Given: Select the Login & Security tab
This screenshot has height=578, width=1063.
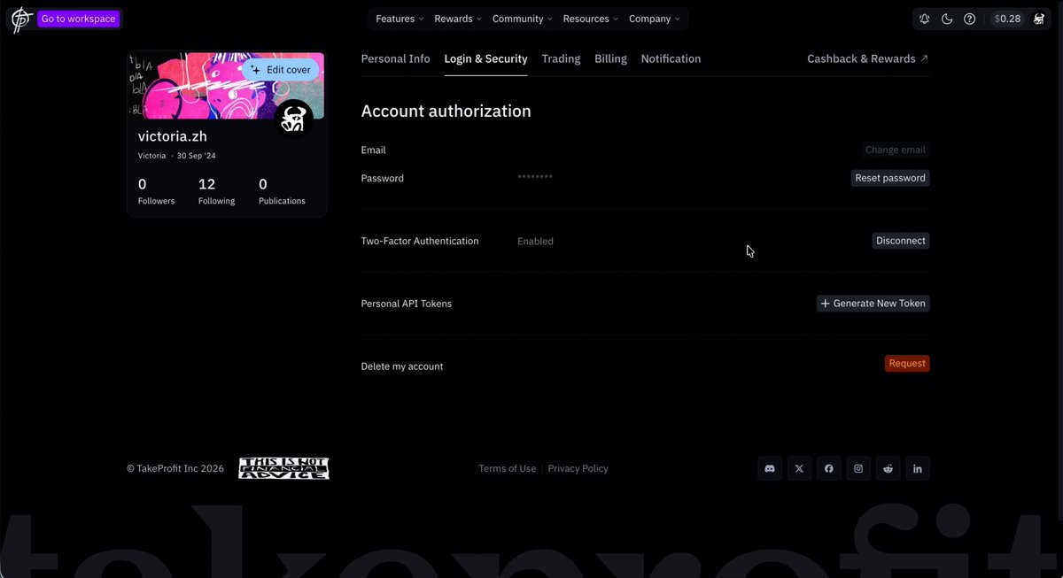Looking at the screenshot, I should click(x=485, y=58).
